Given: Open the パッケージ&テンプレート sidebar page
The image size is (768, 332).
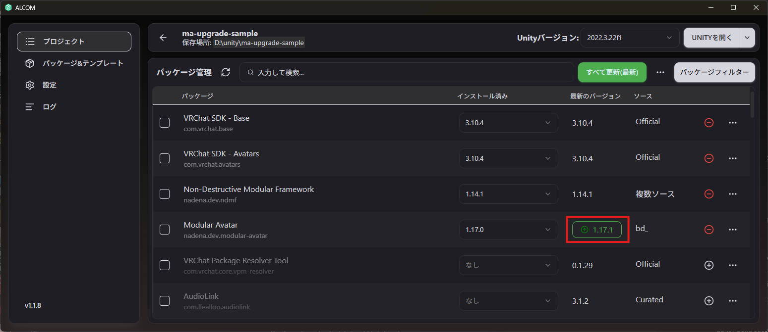Looking at the screenshot, I should [x=74, y=63].
